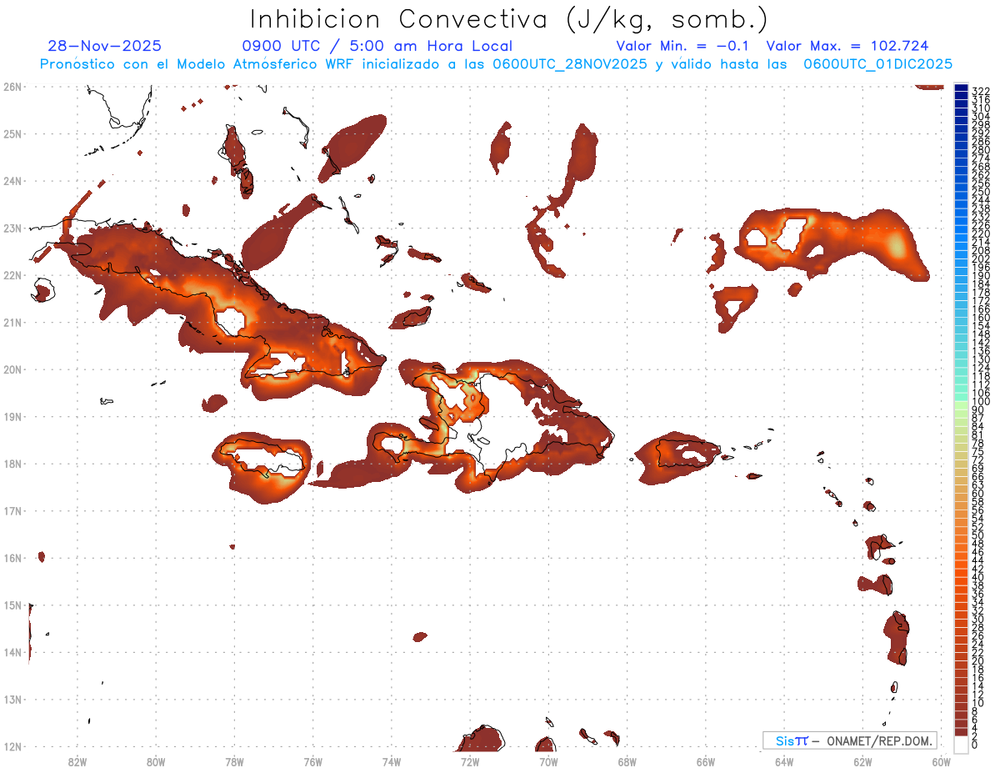Click the colorbar value "0" at the bottom
The height and width of the screenshot is (773, 1000).
pos(975,745)
